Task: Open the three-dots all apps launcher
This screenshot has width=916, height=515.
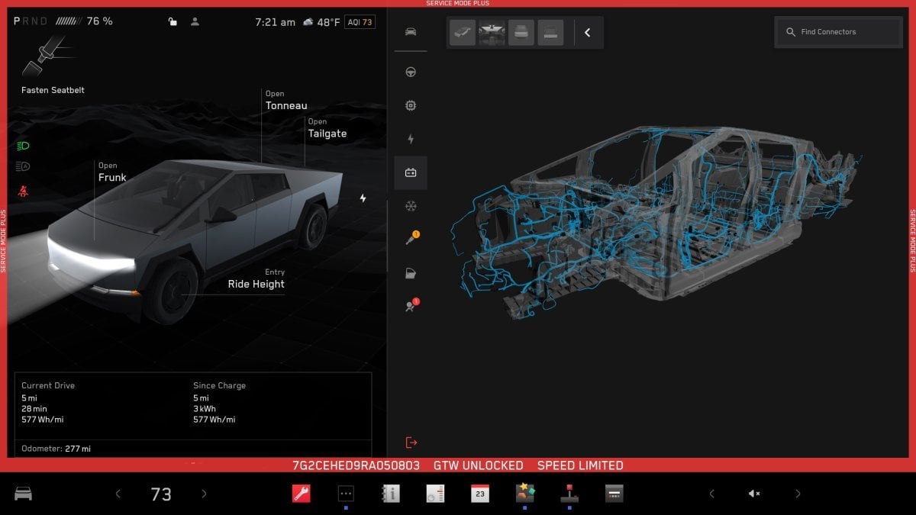Action: click(x=346, y=494)
